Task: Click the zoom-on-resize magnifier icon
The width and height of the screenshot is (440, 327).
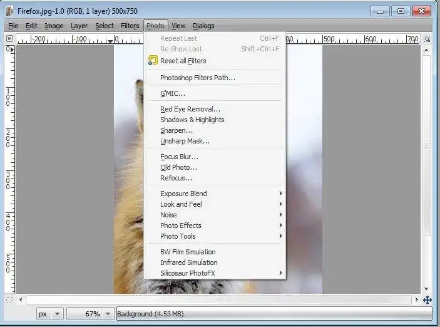Action: tap(427, 39)
